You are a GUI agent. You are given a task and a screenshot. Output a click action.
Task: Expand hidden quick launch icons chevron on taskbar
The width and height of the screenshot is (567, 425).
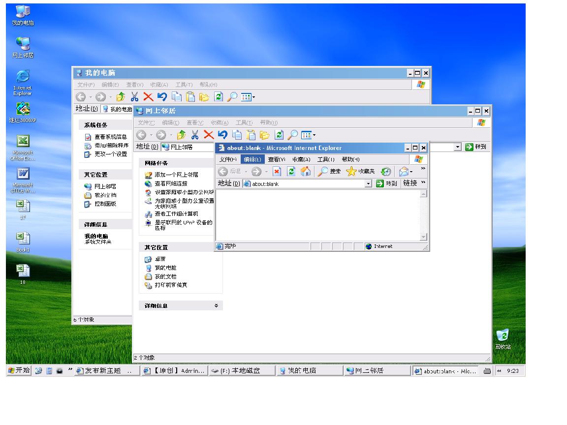(70, 370)
